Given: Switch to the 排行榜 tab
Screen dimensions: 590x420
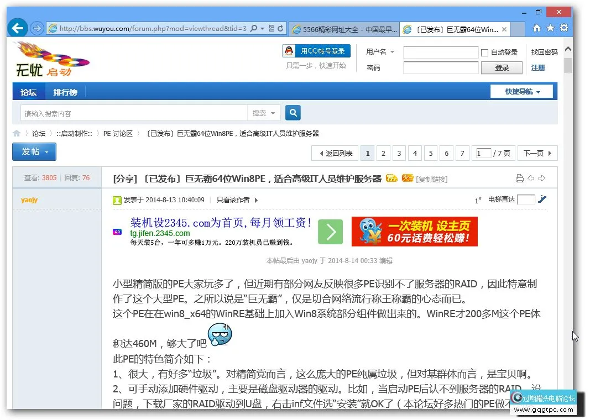Looking at the screenshot, I should [x=65, y=92].
